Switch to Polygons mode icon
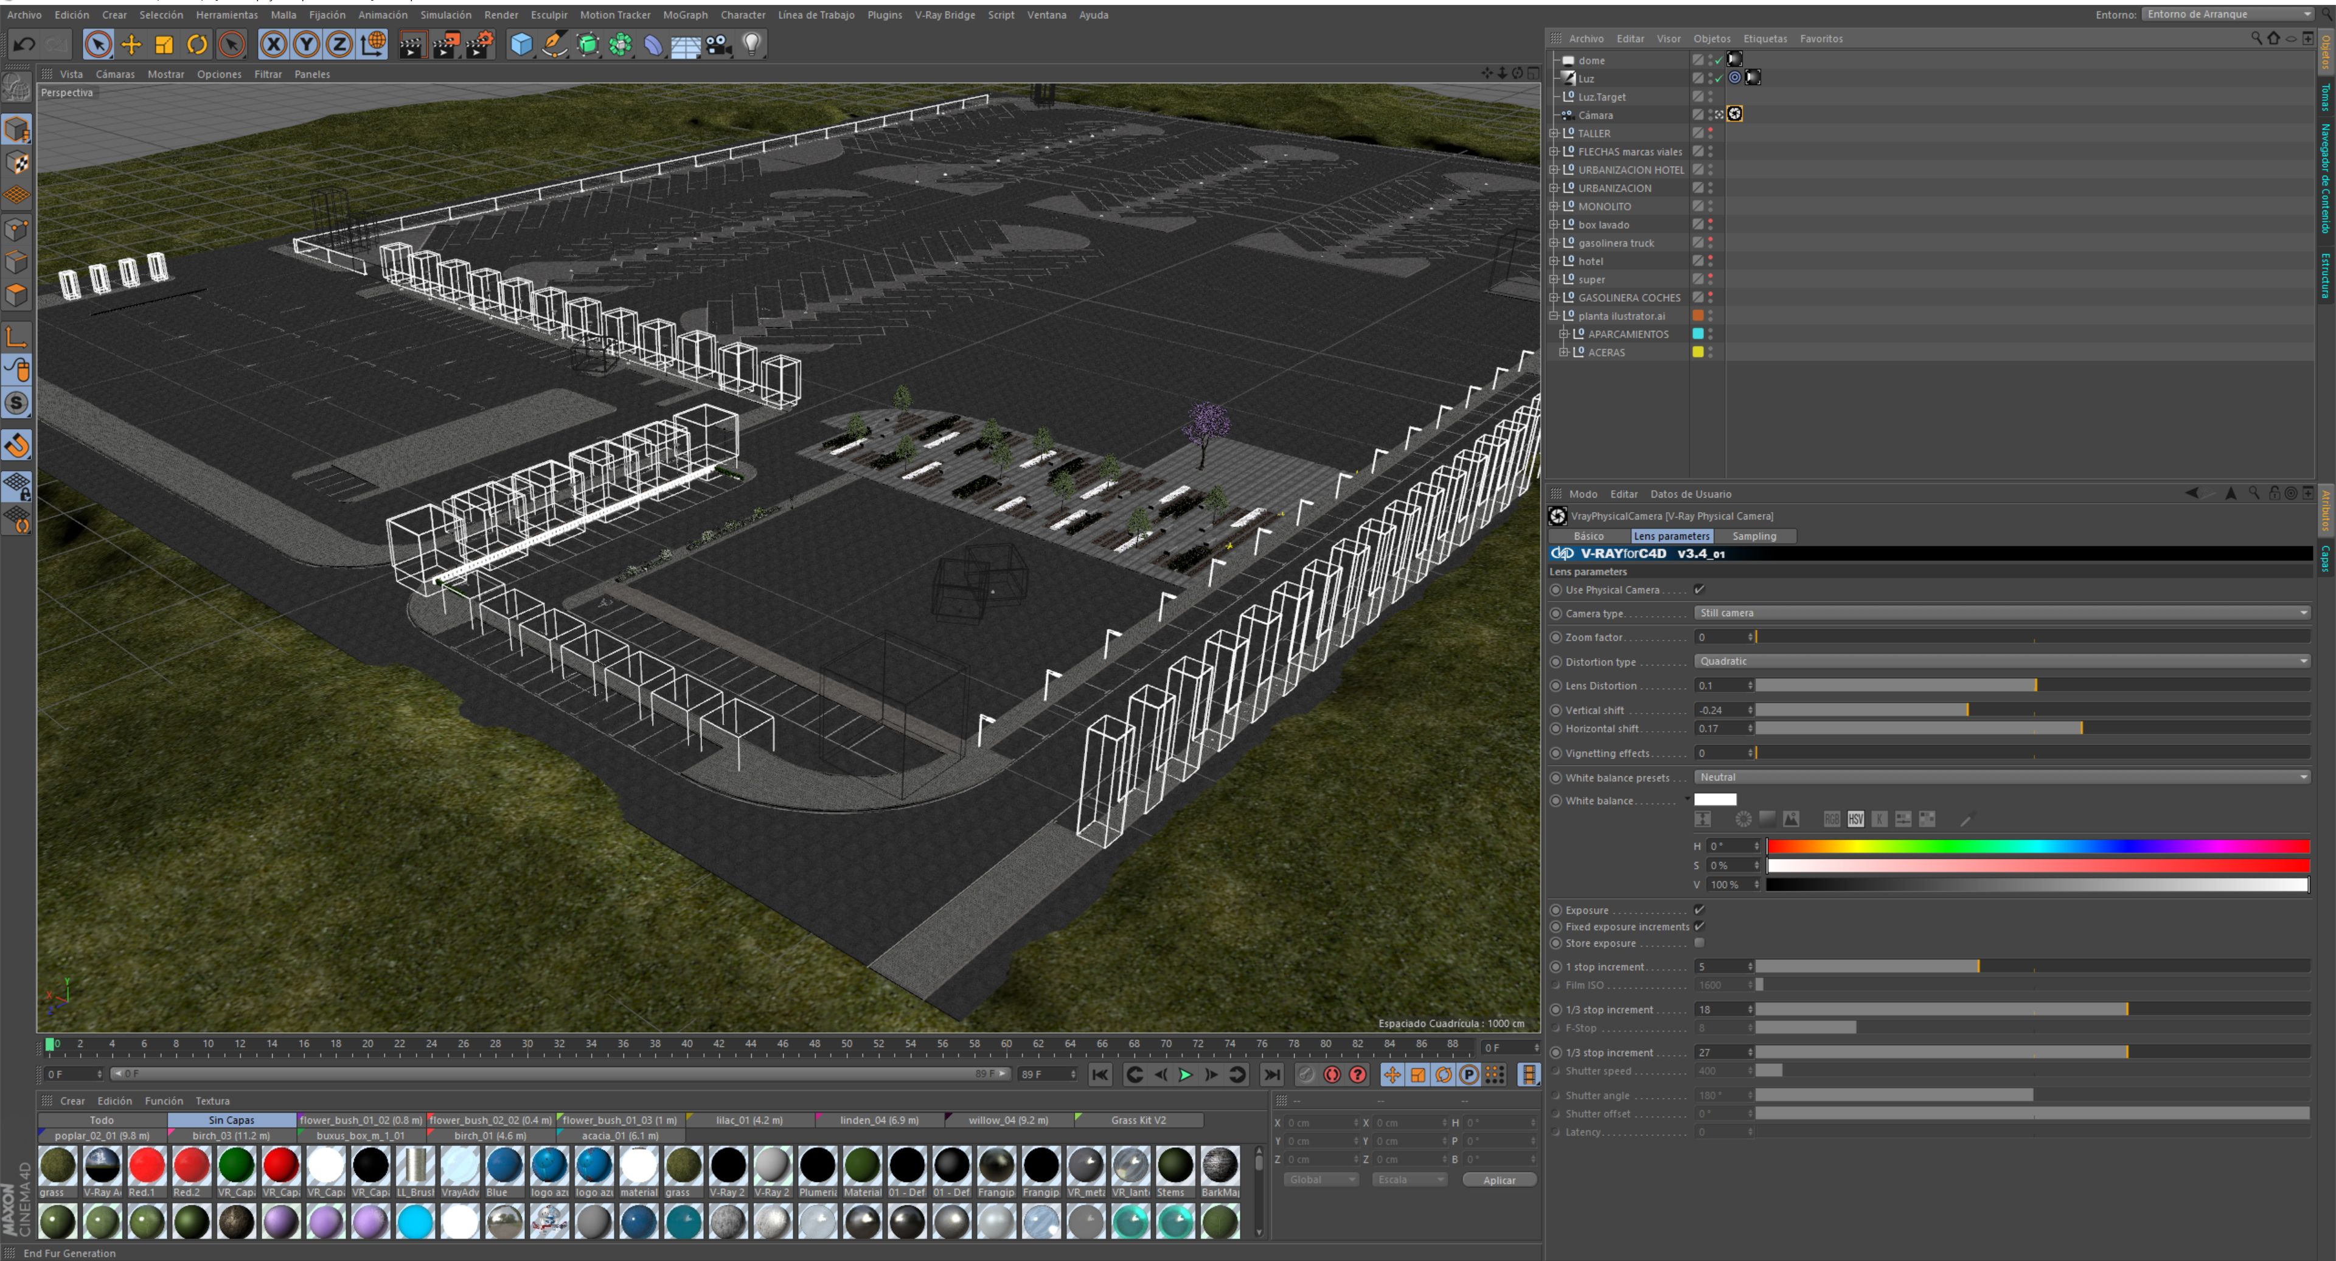 pyautogui.click(x=16, y=296)
